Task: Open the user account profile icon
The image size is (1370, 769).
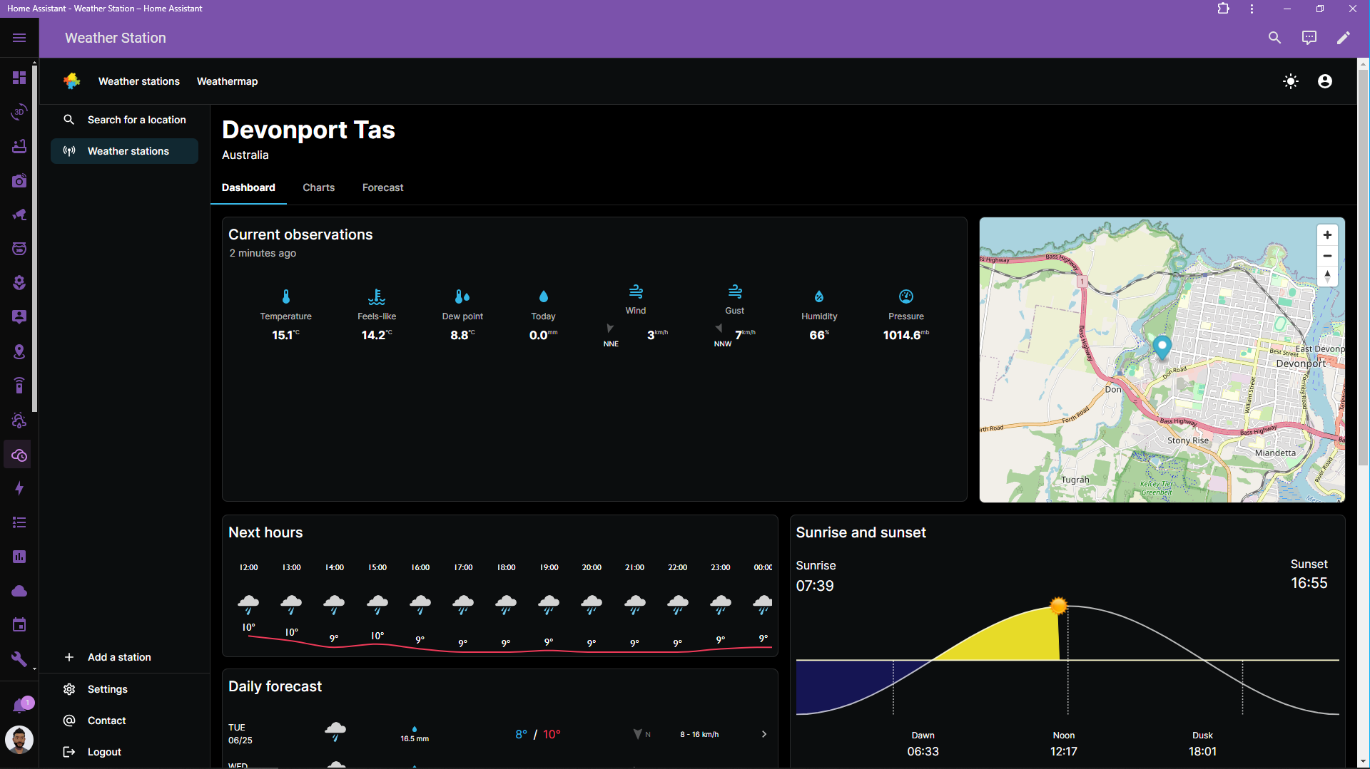Action: coord(1324,81)
